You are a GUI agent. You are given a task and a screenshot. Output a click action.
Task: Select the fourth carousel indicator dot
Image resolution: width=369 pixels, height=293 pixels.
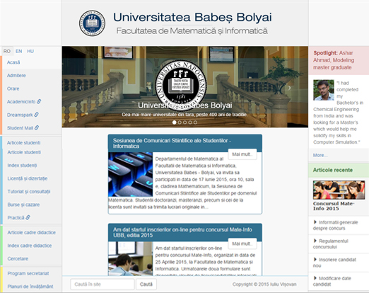190,122
